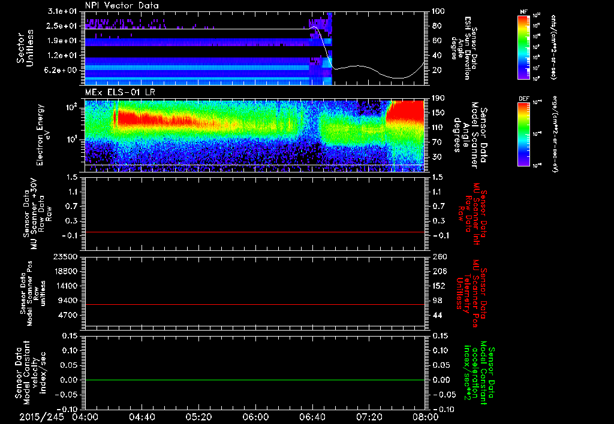Click the 'cnts/(cm**2-sr-sec)' units label

[x=553, y=47]
